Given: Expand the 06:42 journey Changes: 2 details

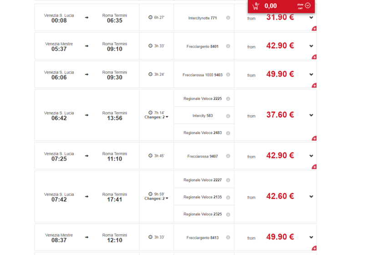Looking at the screenshot, I should pos(156,117).
